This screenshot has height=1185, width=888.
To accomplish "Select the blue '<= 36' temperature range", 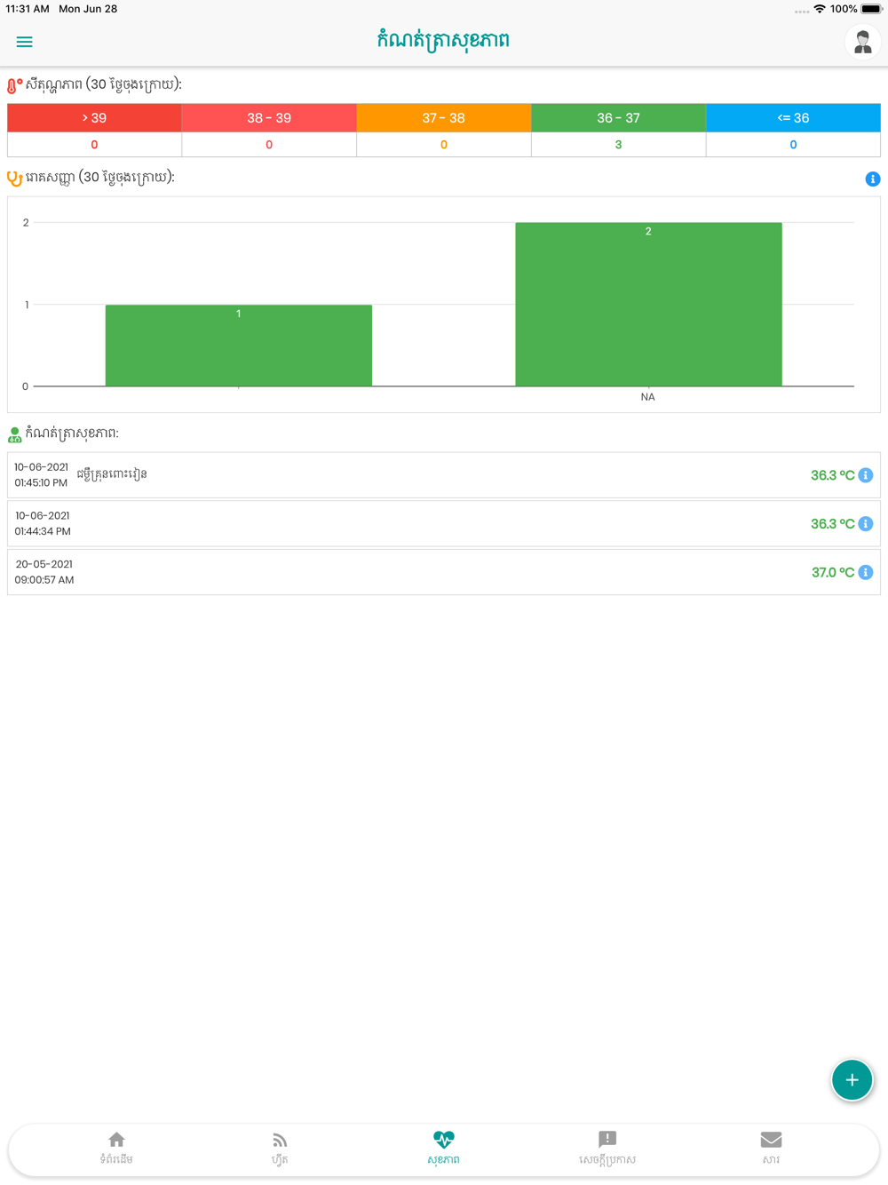I will 793,118.
